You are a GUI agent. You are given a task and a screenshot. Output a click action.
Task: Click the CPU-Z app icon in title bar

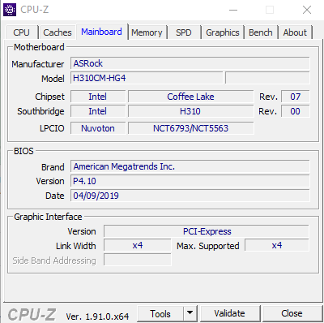[x=10, y=10]
